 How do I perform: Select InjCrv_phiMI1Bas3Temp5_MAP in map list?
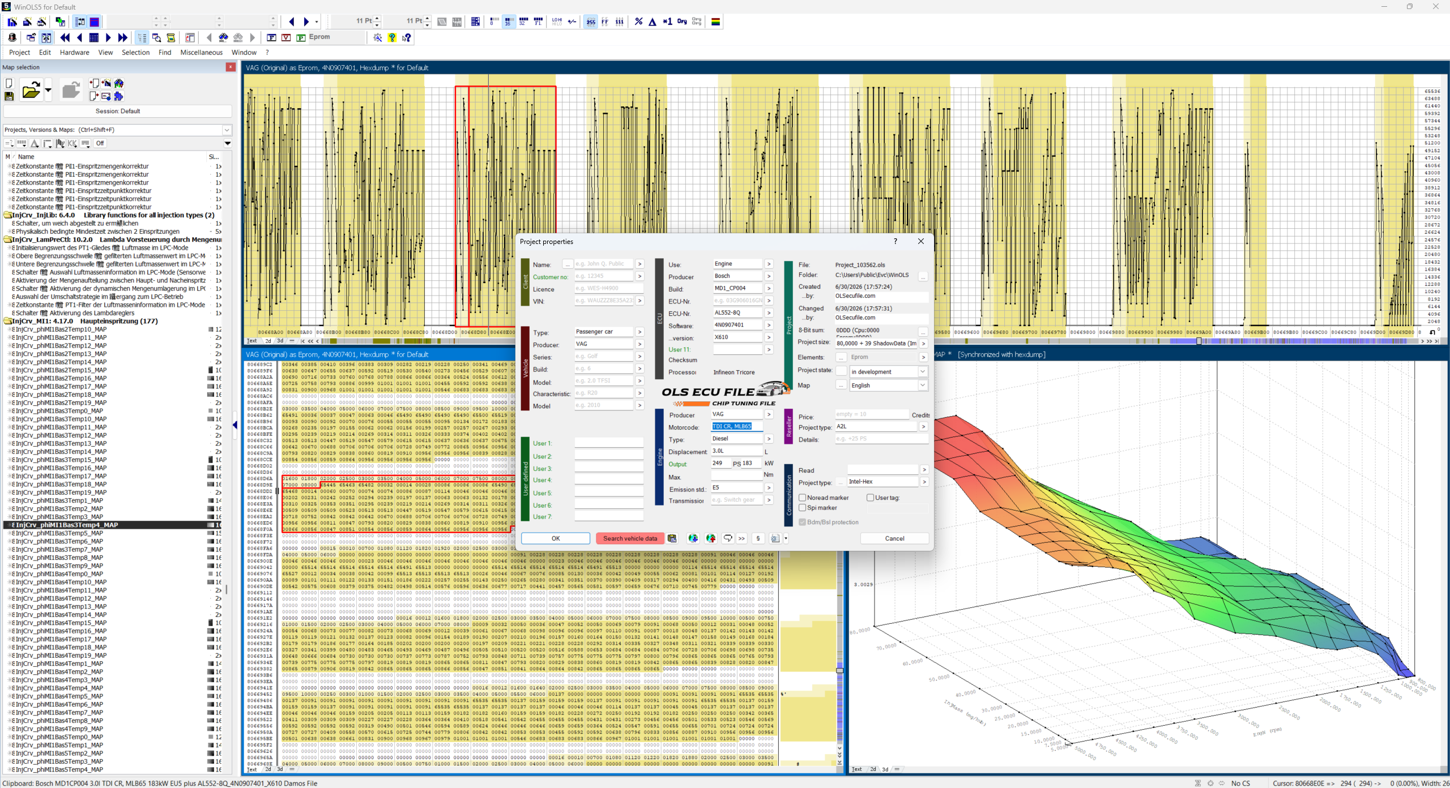59,533
